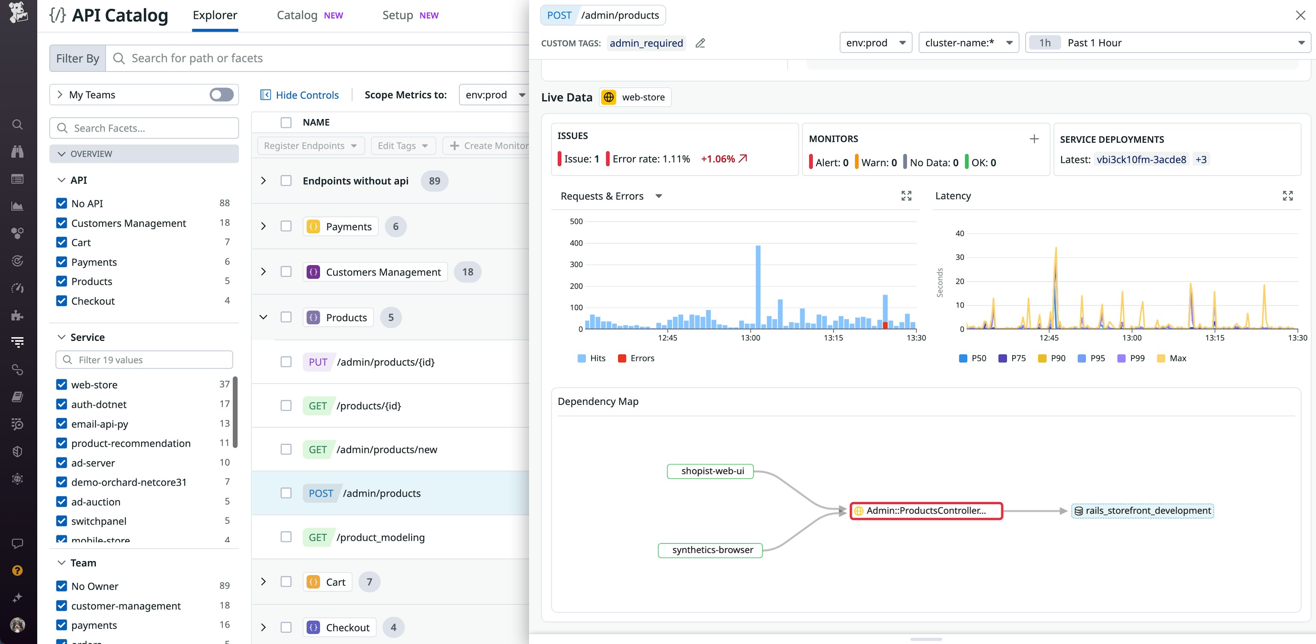Open the Security shield icon
The width and height of the screenshot is (1316, 644).
coord(18,451)
